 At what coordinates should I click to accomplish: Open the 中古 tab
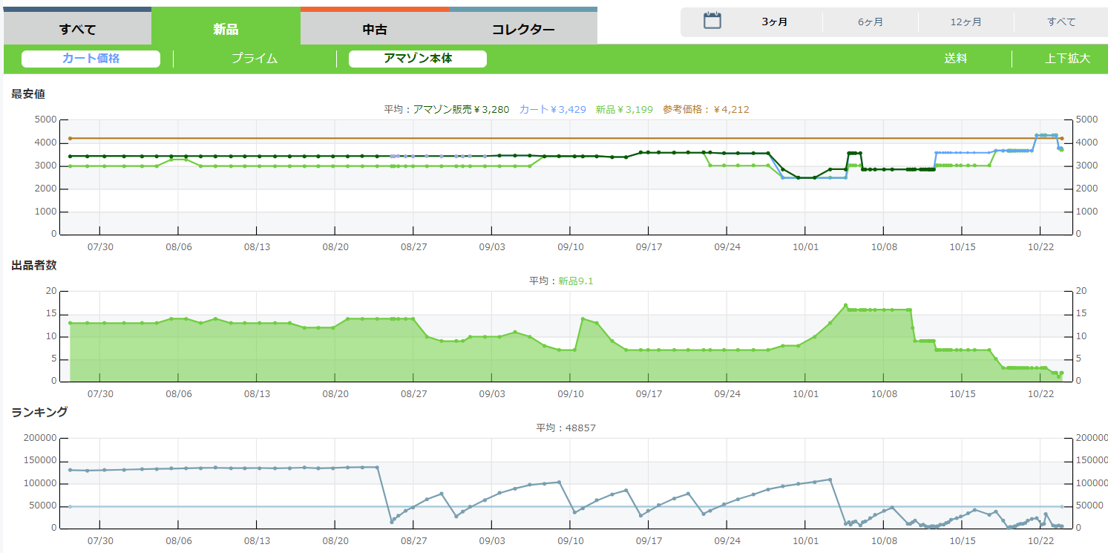pyautogui.click(x=375, y=30)
